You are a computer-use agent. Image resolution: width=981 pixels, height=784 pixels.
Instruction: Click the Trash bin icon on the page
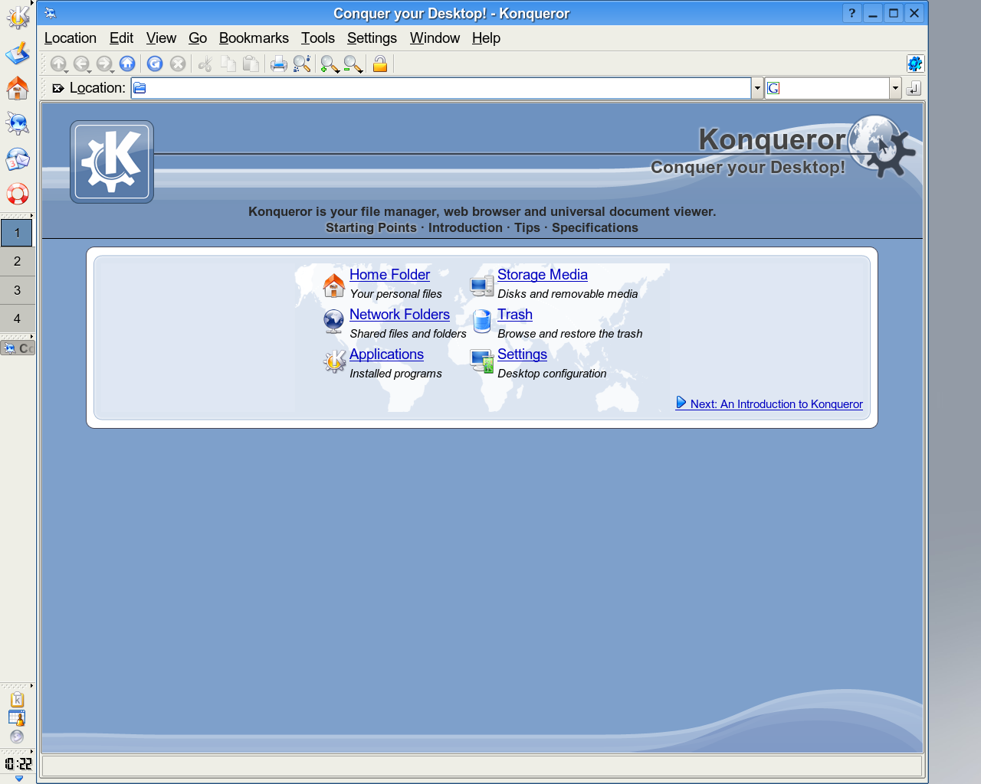482,322
